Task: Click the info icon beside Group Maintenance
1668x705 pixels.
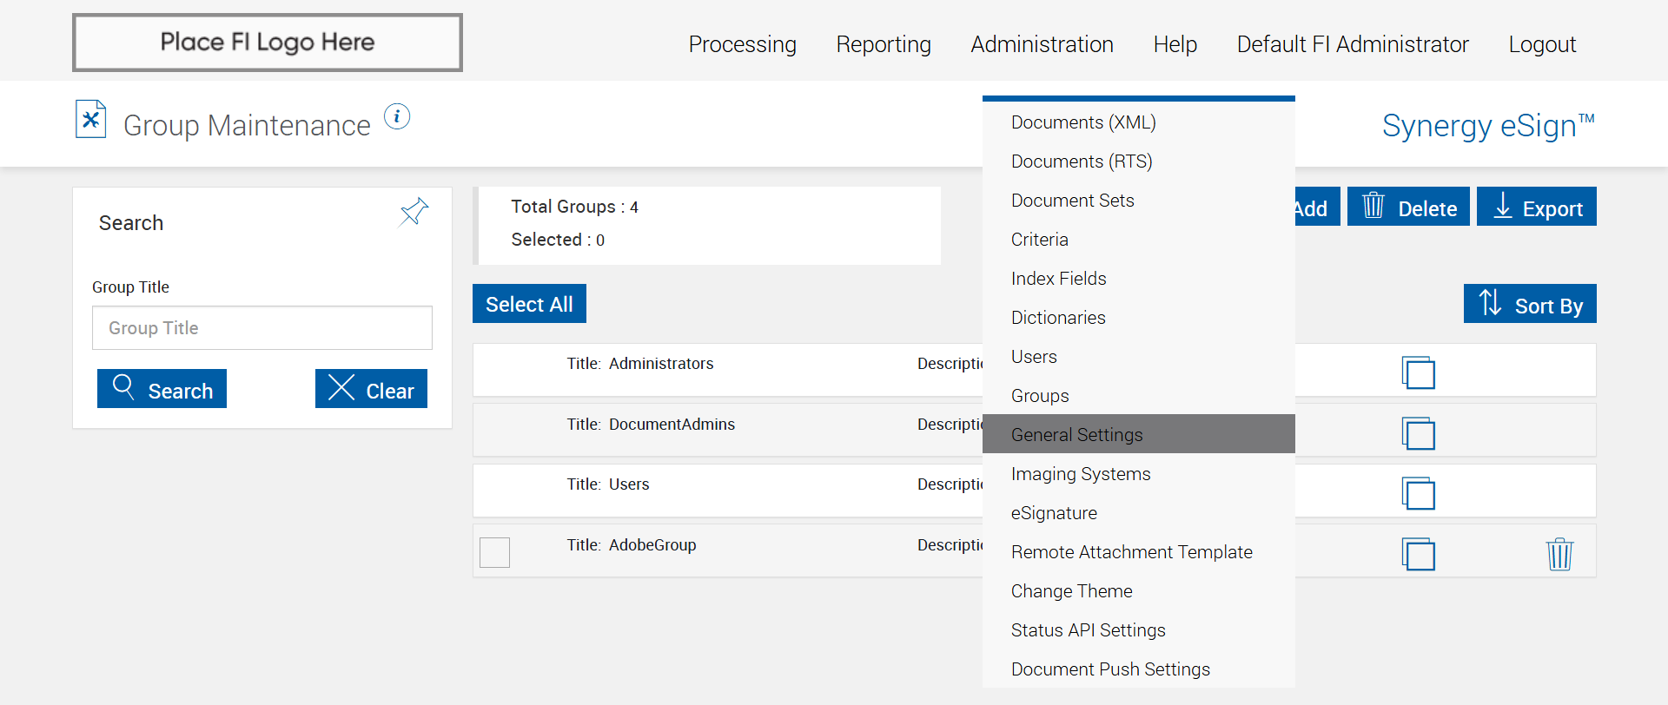Action: click(x=397, y=116)
